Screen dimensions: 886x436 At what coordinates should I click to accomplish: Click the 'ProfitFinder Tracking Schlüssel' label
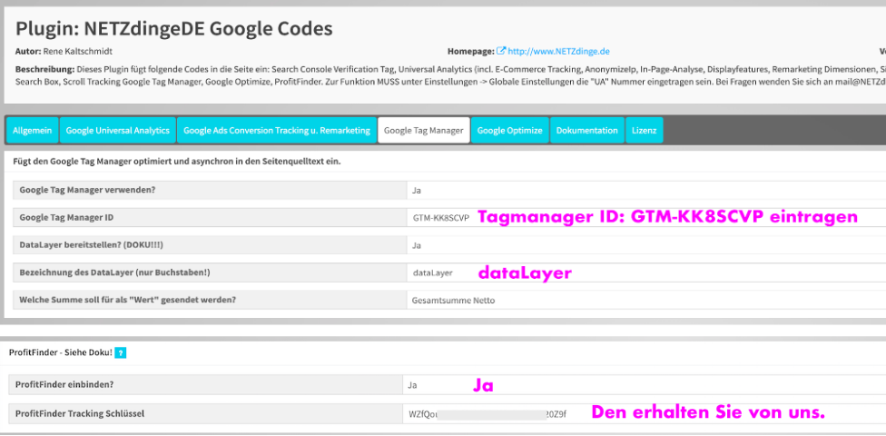tap(80, 413)
